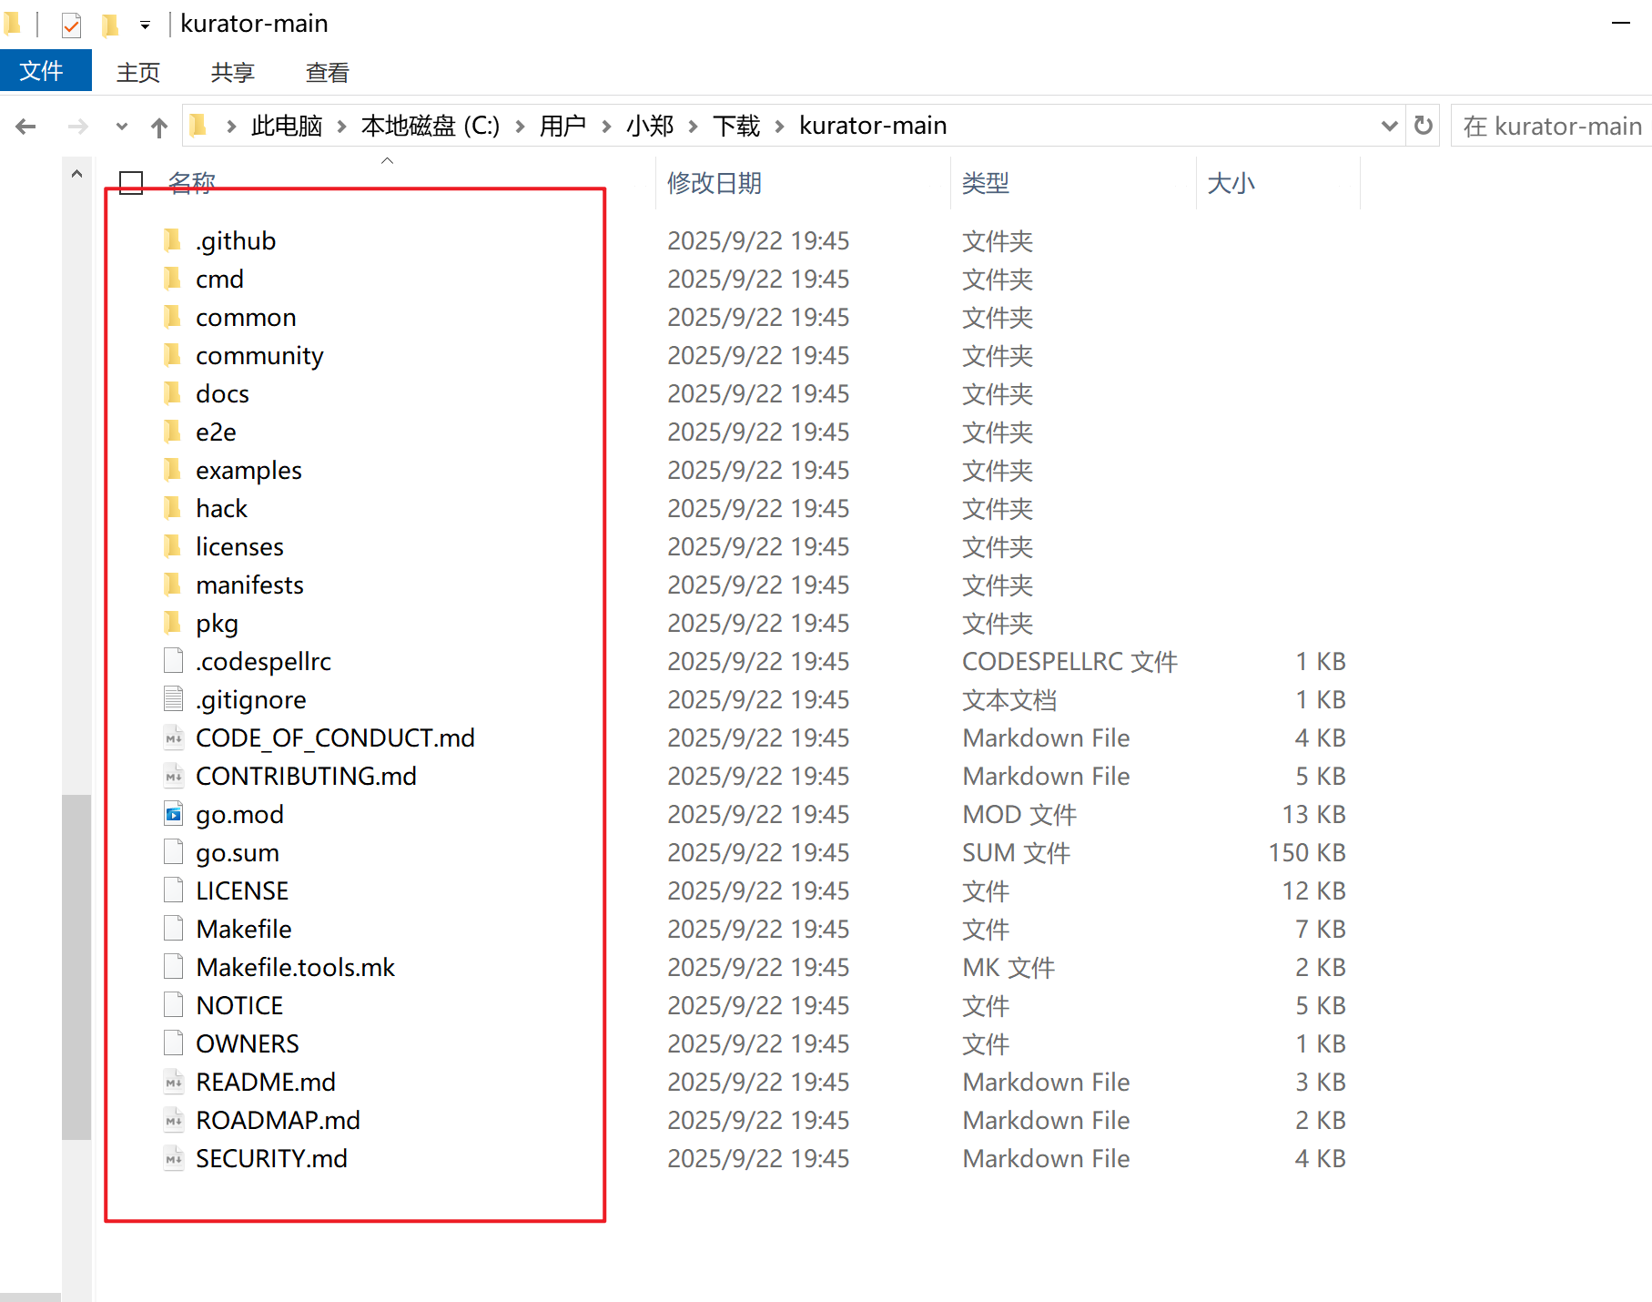Click the cmd folder icon
The height and width of the screenshot is (1302, 1652).
172,279
